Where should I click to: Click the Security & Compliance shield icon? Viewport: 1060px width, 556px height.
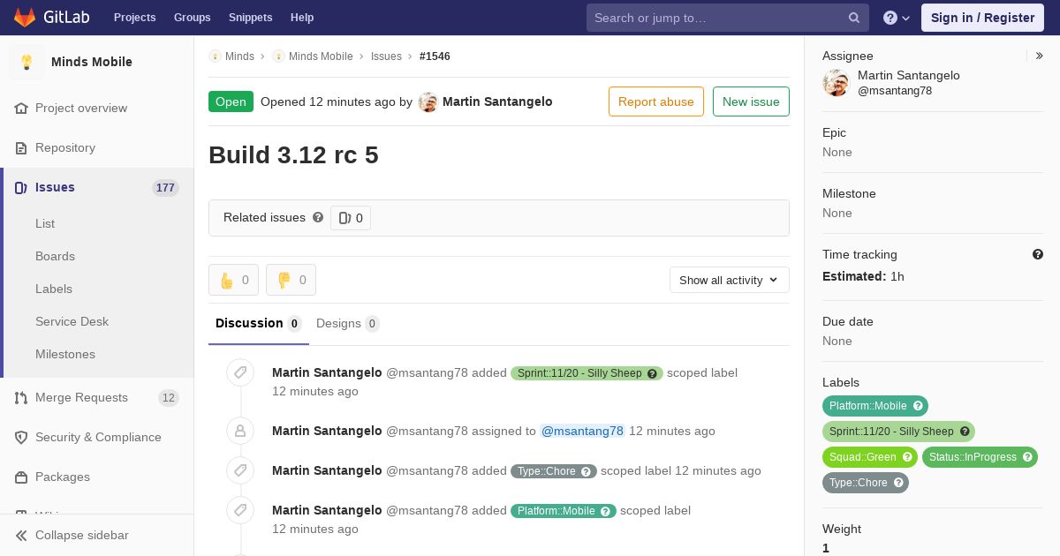point(21,437)
